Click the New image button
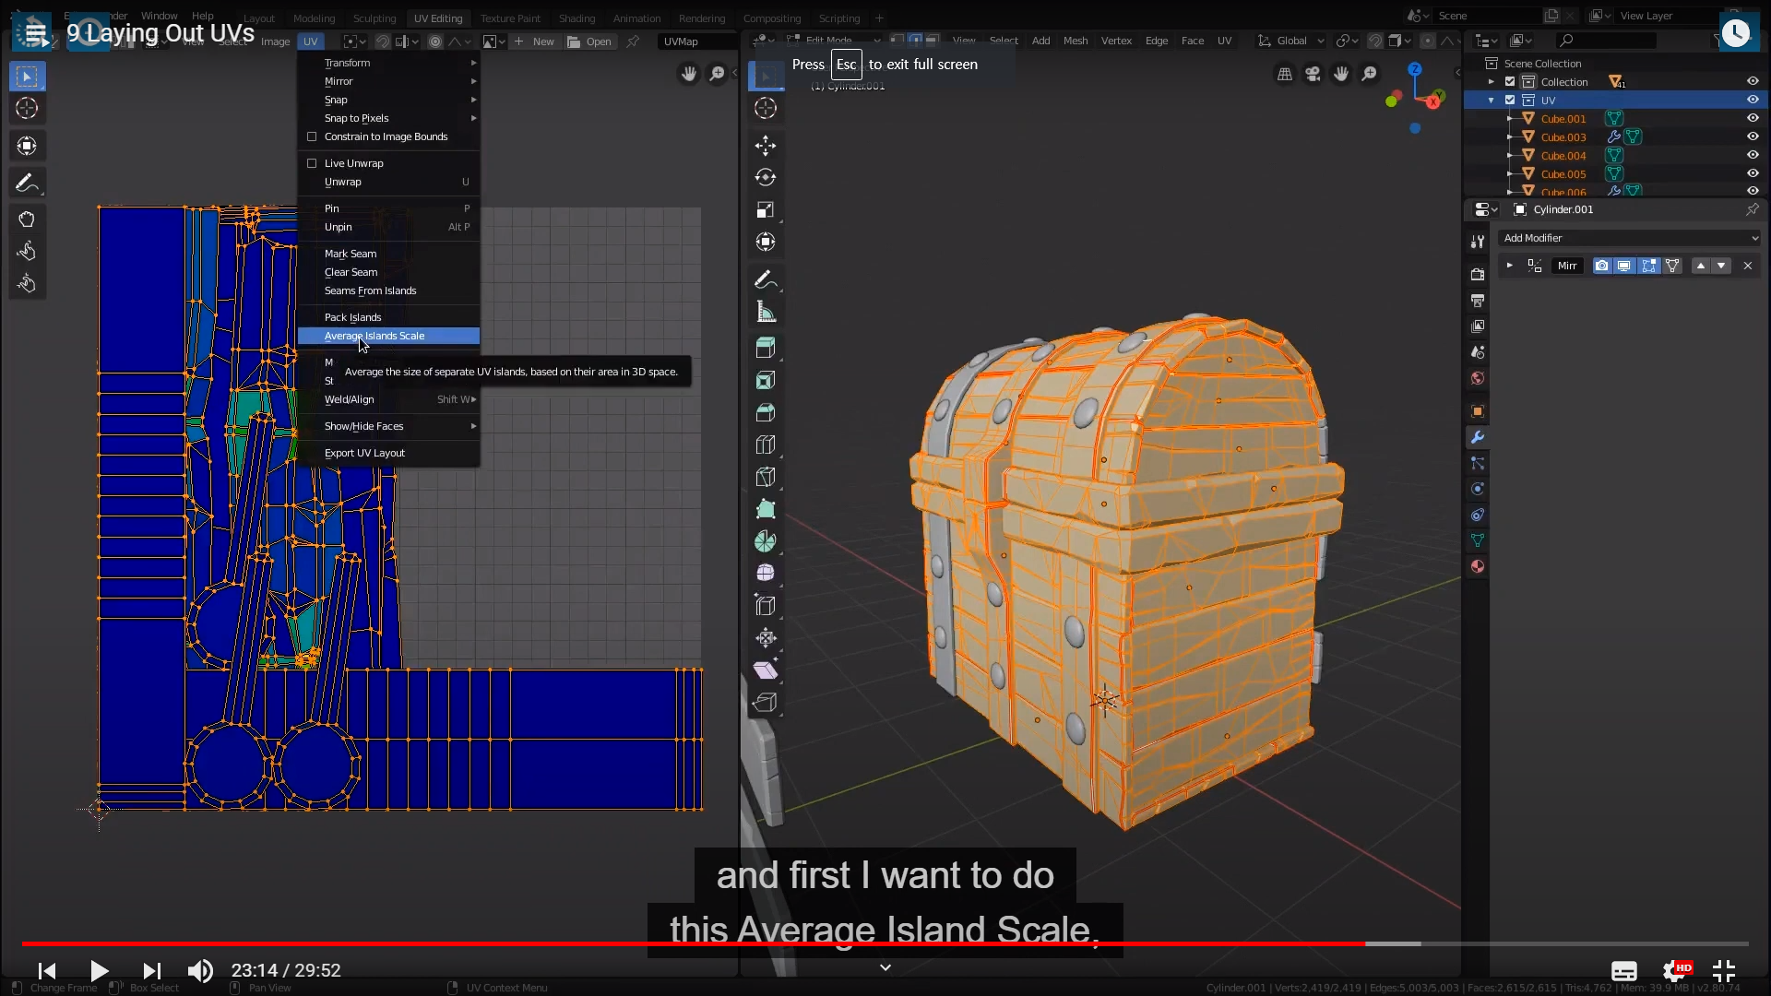Screen dimensions: 1771x996 point(534,41)
